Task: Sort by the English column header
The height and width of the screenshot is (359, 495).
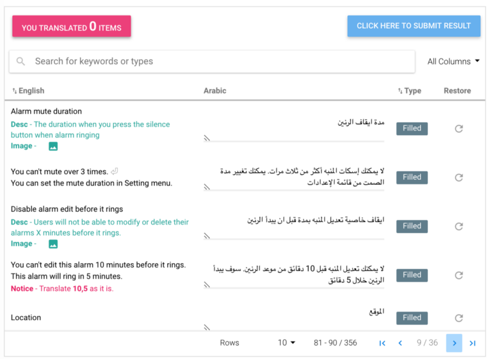Action: click(28, 91)
